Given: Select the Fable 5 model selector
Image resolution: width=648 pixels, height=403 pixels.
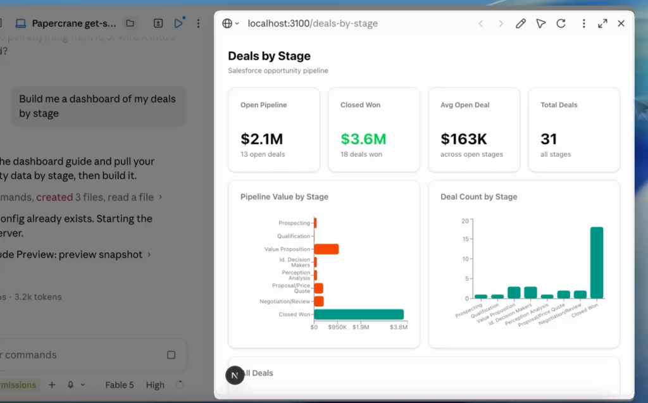Looking at the screenshot, I should click(x=120, y=385).
